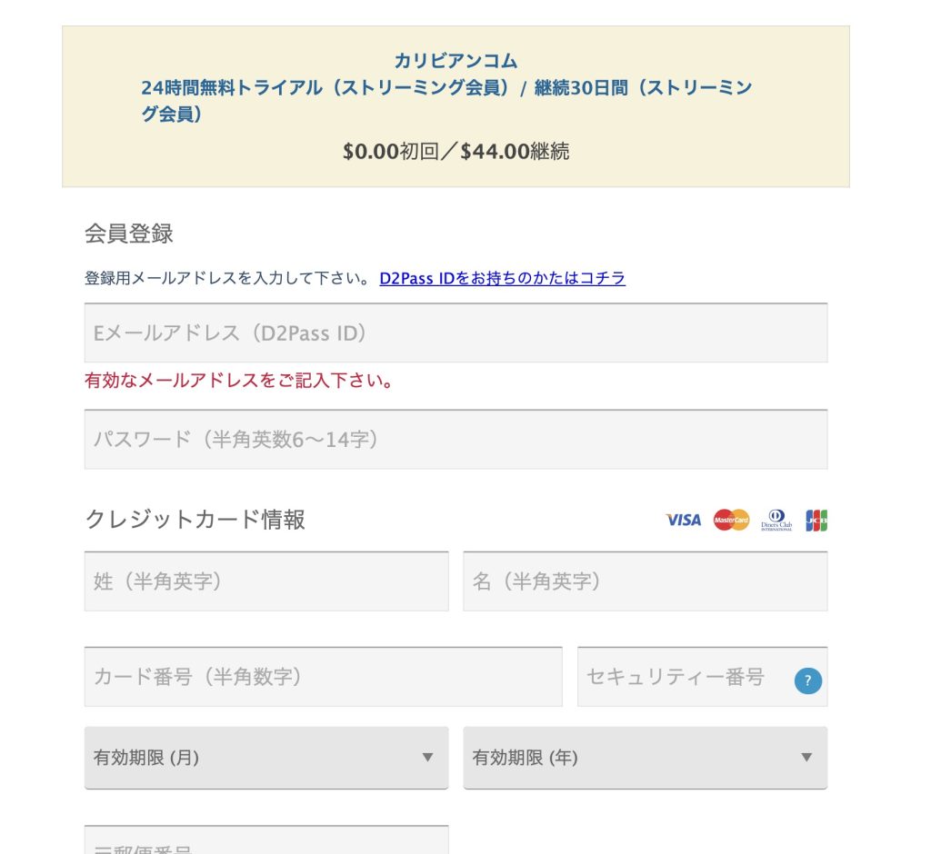
Task: Open the 有効期限 (月) dropdown
Action: [x=265, y=758]
